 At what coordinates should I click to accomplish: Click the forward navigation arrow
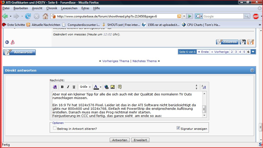pos(16,16)
